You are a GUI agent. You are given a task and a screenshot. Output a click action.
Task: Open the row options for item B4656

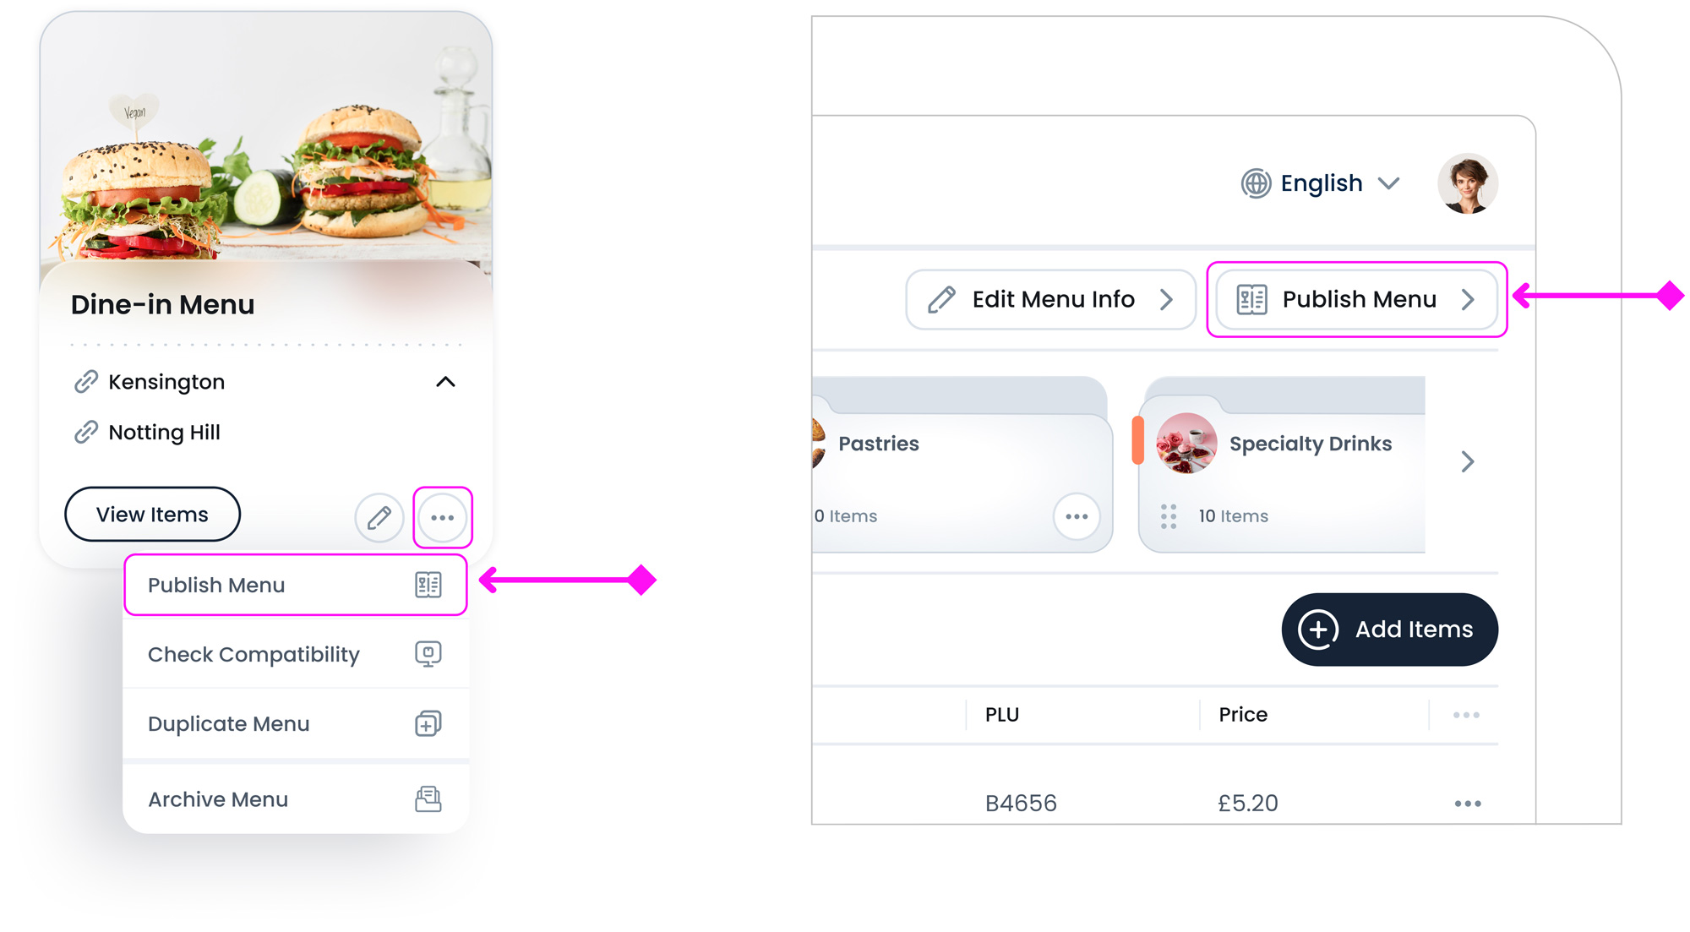(x=1468, y=804)
